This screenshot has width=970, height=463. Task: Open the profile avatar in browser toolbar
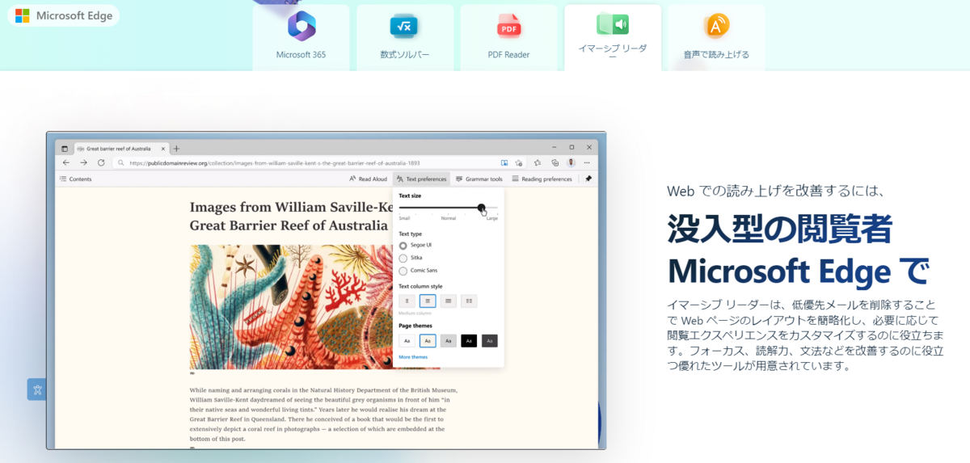[571, 162]
